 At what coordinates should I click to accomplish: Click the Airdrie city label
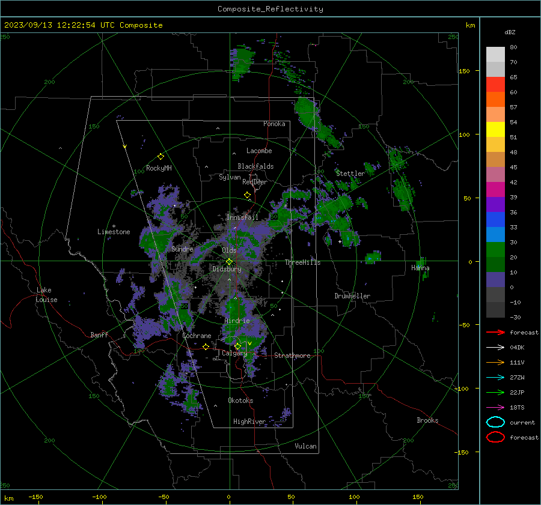pyautogui.click(x=237, y=321)
